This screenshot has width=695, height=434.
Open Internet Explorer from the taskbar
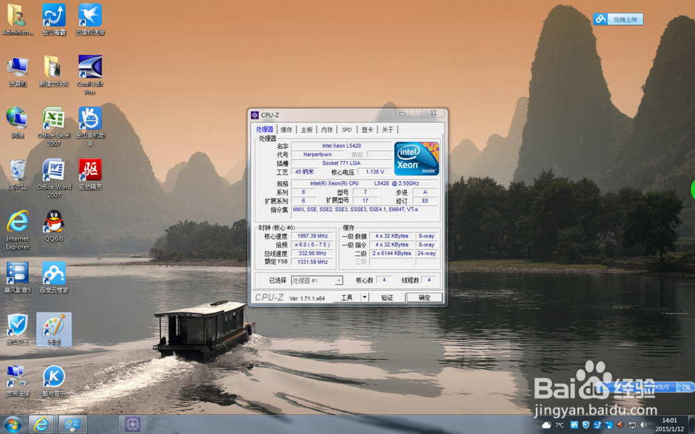point(41,425)
